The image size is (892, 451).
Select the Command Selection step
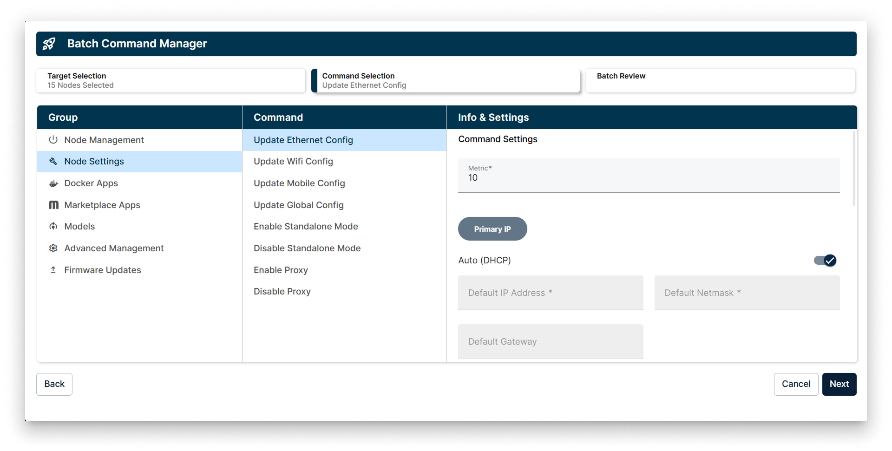click(445, 80)
